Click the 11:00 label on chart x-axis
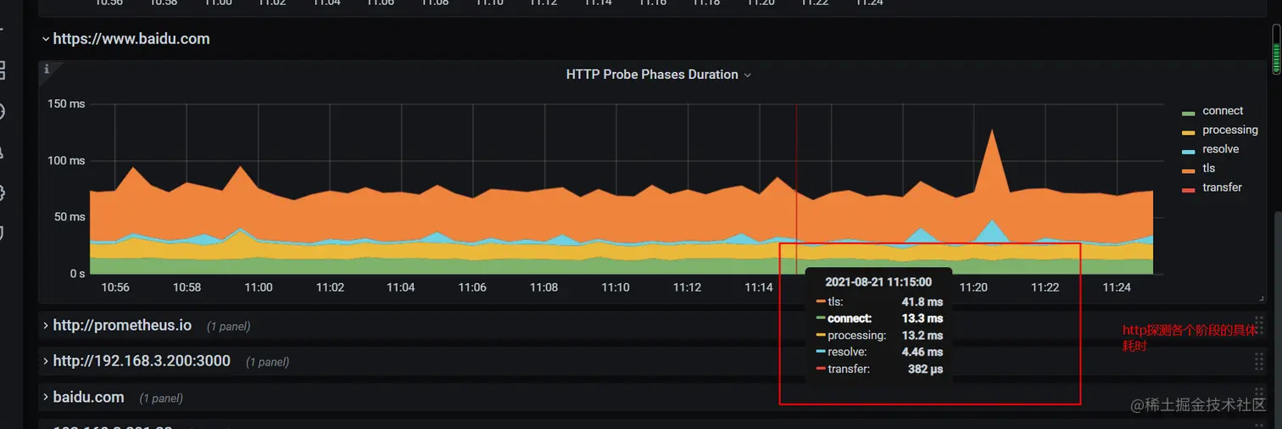 259,287
